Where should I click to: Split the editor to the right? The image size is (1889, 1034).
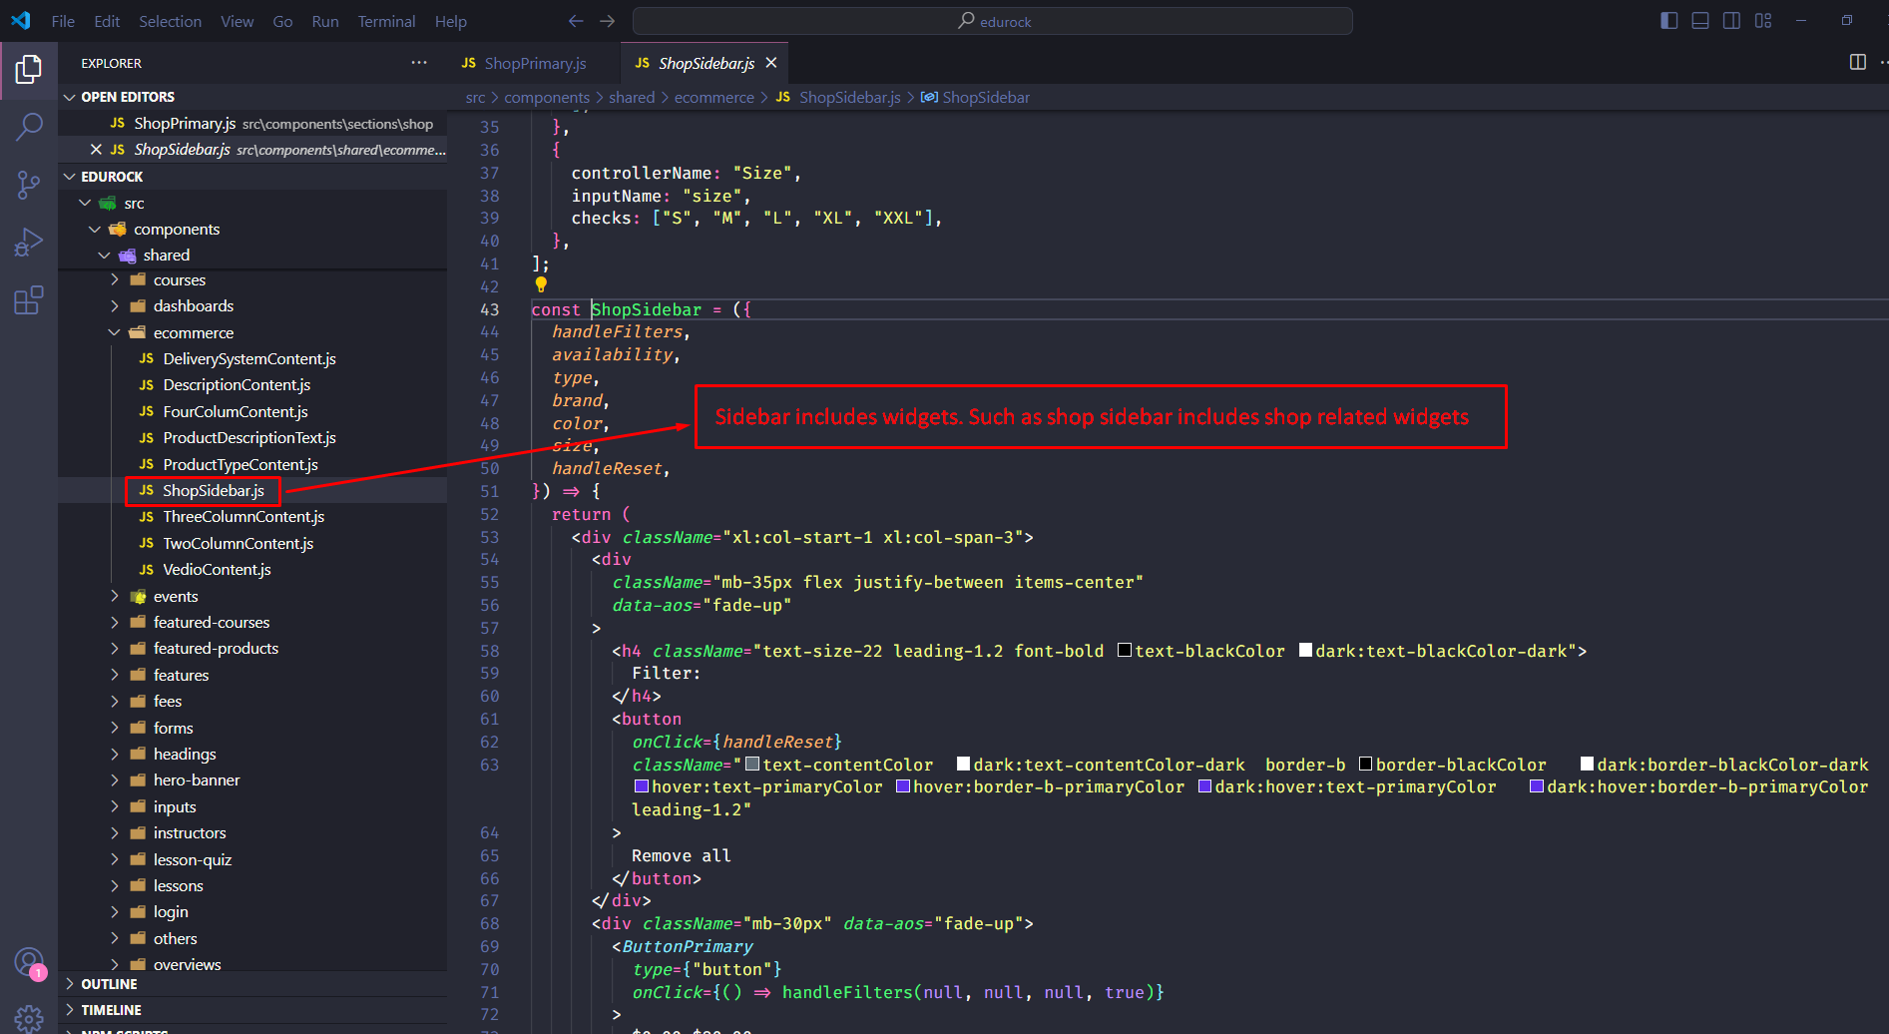[1858, 62]
